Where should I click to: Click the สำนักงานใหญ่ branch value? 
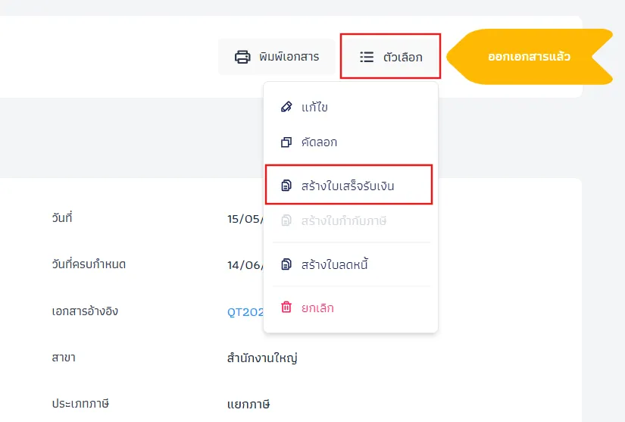262,358
